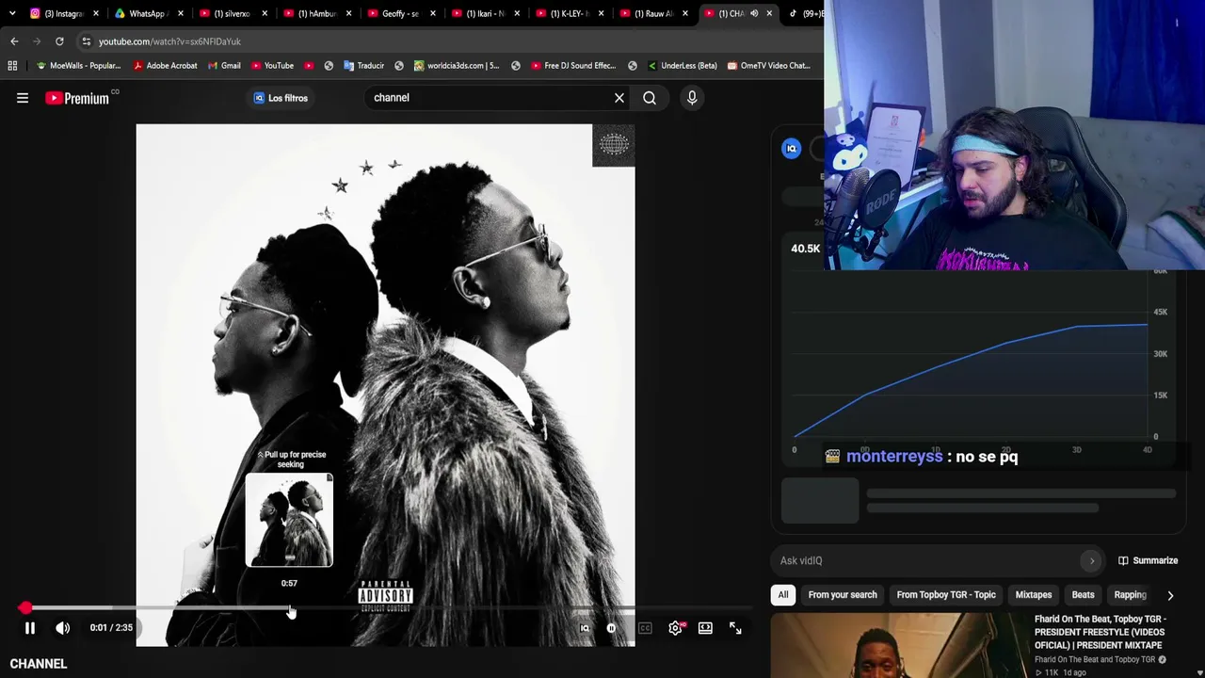This screenshot has width=1205, height=678.
Task: Pause the video with the pause button
Action: click(x=30, y=628)
